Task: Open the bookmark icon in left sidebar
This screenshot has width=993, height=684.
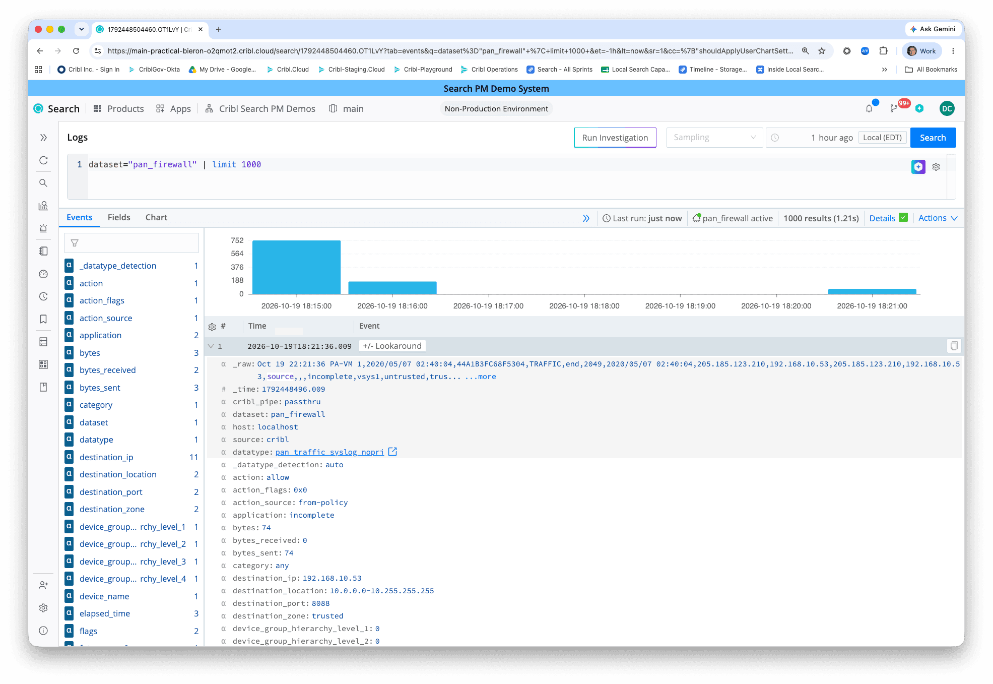Action: click(43, 319)
